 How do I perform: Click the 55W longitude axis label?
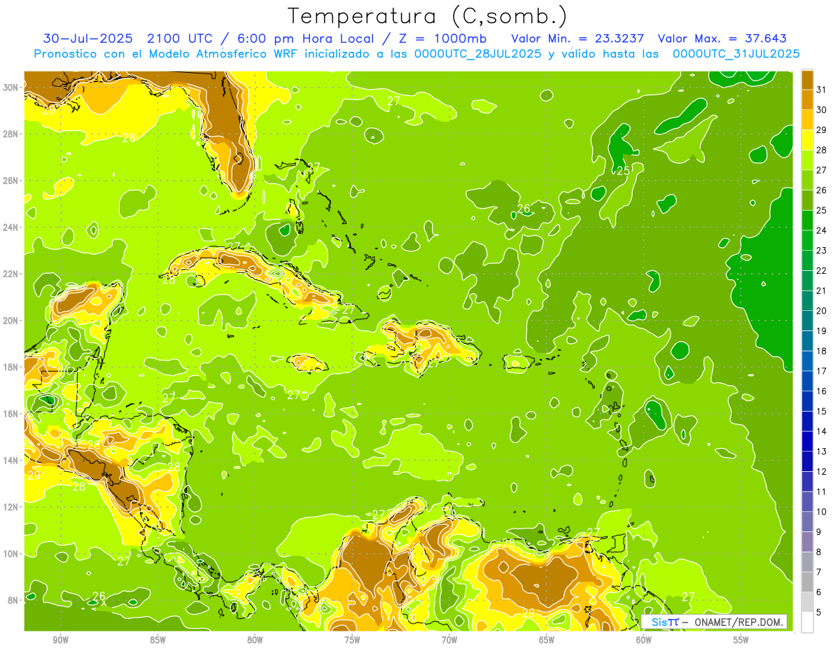coord(741,640)
